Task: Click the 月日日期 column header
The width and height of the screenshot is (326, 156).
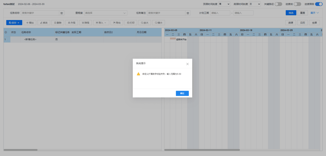Action: pos(142,32)
